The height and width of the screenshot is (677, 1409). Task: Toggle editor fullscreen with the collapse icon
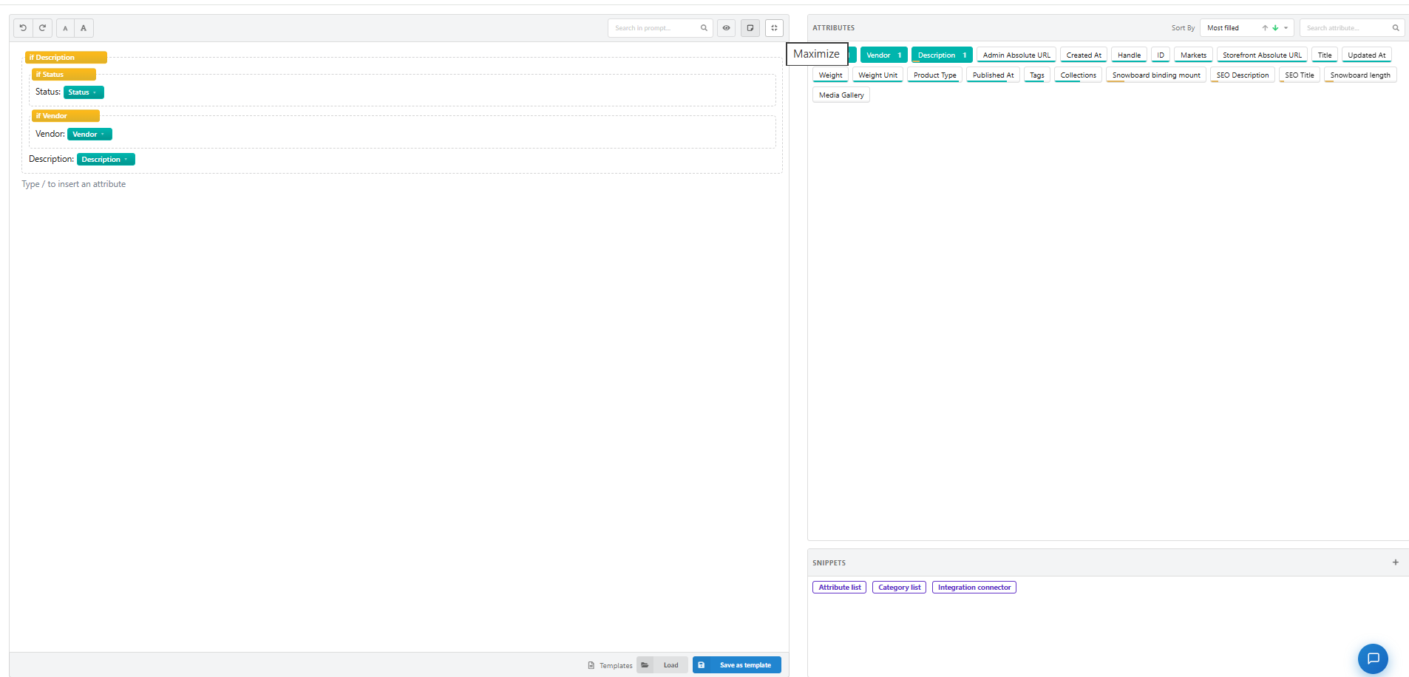pyautogui.click(x=774, y=28)
